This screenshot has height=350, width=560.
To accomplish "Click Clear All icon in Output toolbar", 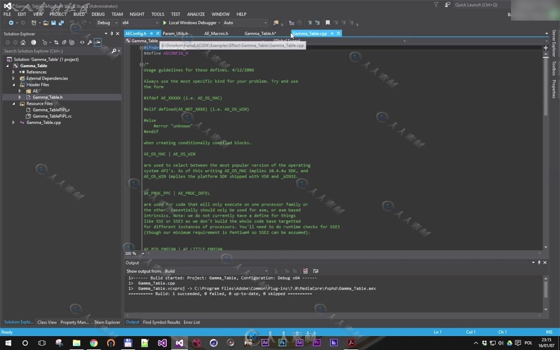I will pos(305,271).
